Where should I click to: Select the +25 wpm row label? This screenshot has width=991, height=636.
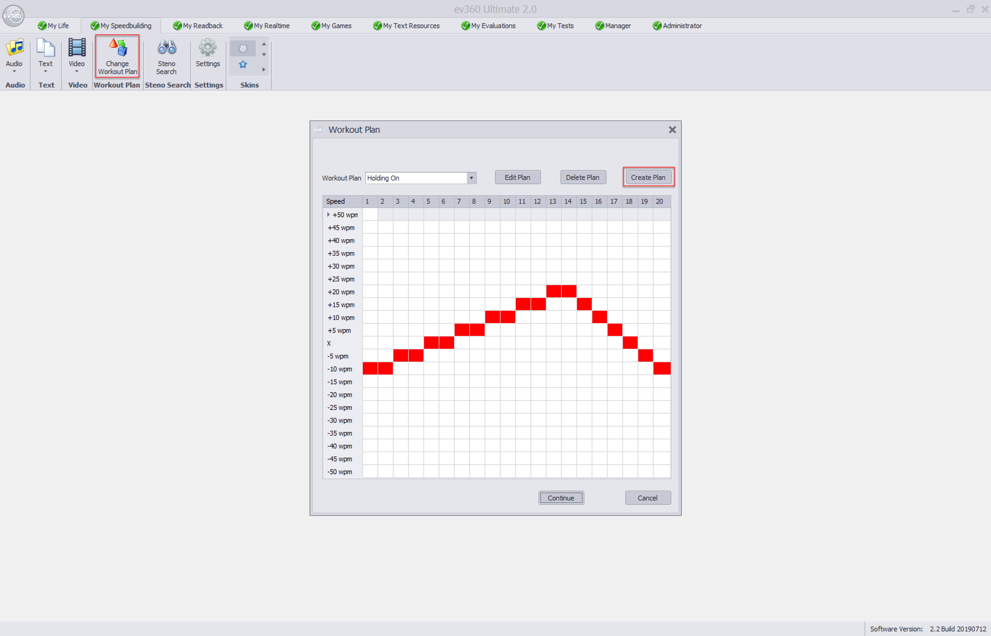coord(341,279)
